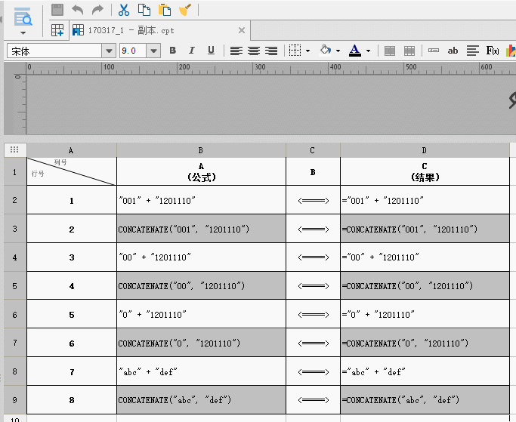516x422 pixels.
Task: Select column D header
Action: (x=425, y=150)
